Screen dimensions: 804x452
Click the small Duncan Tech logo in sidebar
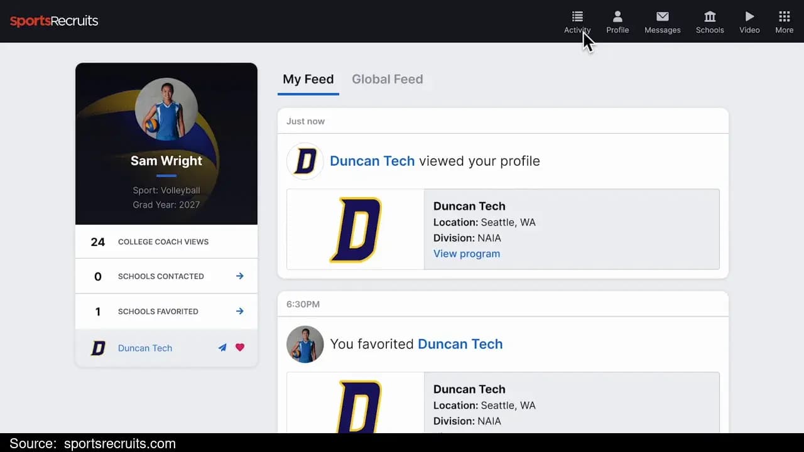point(98,348)
